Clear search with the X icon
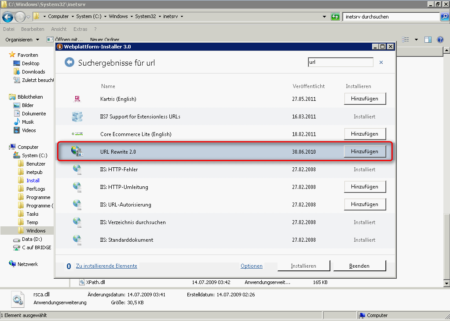 381,63
